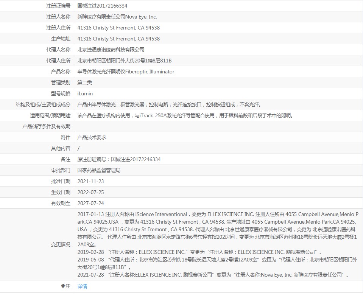Click the 代理人住所 label
Image resolution: width=363 pixels, height=294 pixels.
[58, 61]
